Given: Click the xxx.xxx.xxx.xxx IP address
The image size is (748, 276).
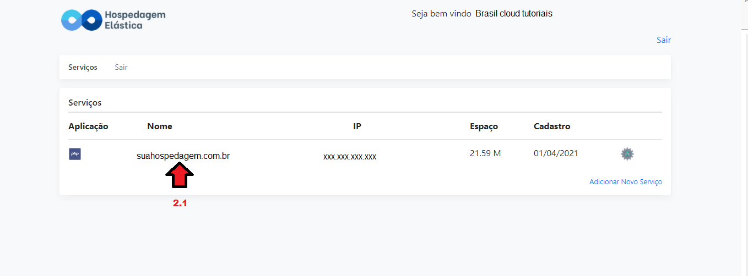Looking at the screenshot, I should pyautogui.click(x=350, y=157).
